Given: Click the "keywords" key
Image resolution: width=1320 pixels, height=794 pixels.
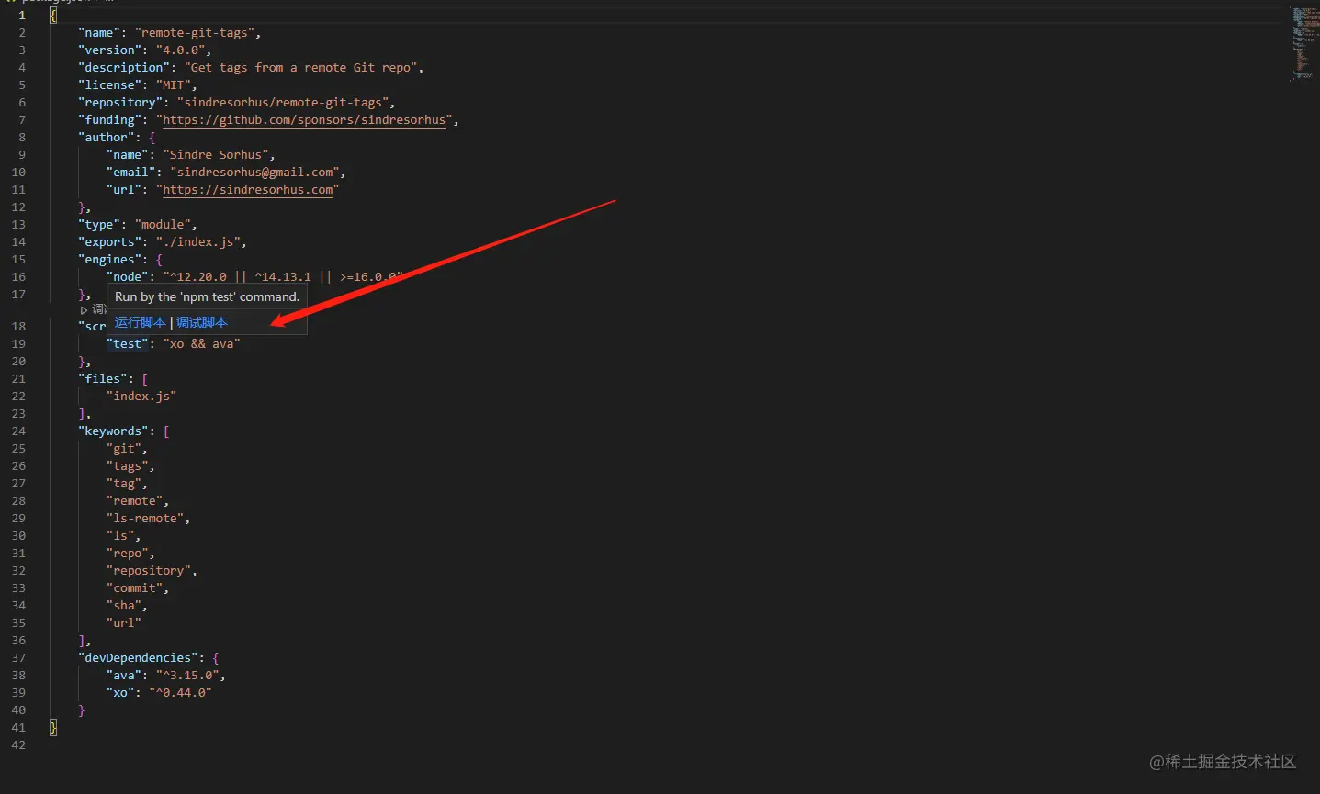Looking at the screenshot, I should 113,431.
